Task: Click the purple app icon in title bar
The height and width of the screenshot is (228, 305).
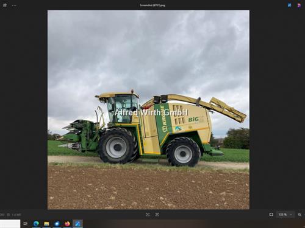Action: click(299, 5)
